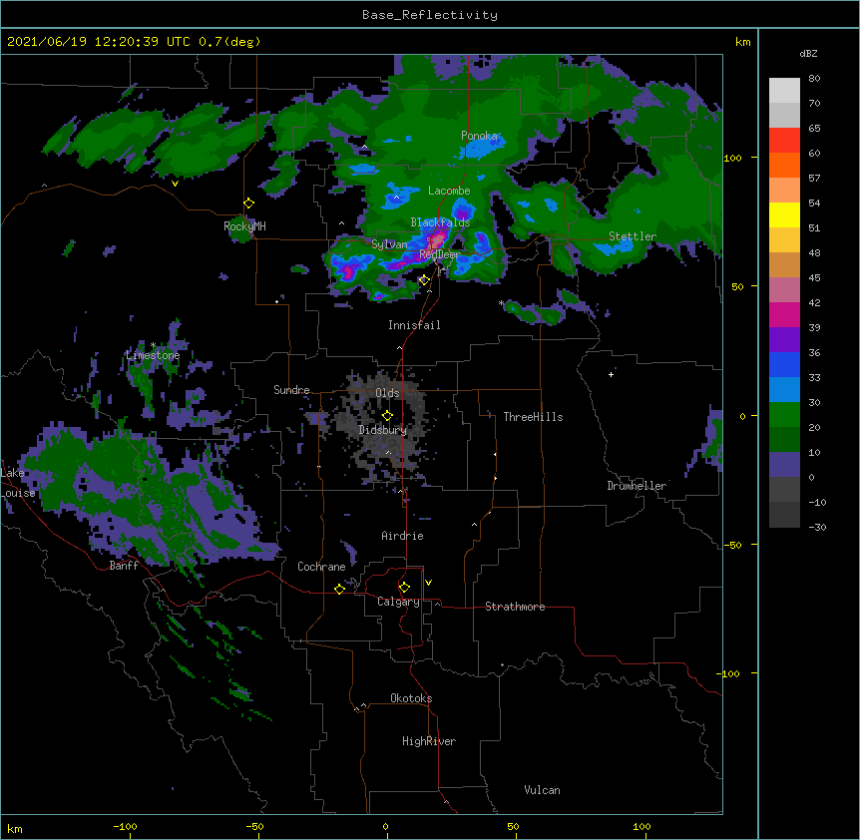Click the Base_Reflectivity title
This screenshot has height=840, width=860.
click(x=430, y=15)
